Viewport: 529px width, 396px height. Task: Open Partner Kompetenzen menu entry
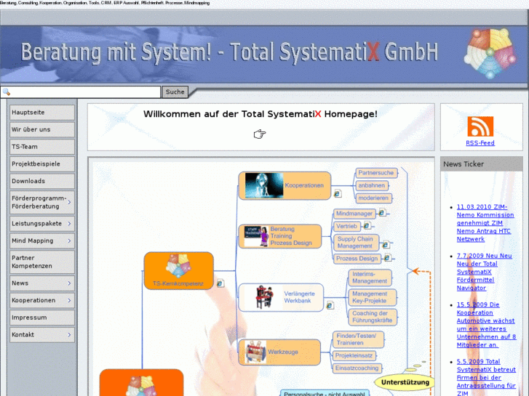point(42,262)
